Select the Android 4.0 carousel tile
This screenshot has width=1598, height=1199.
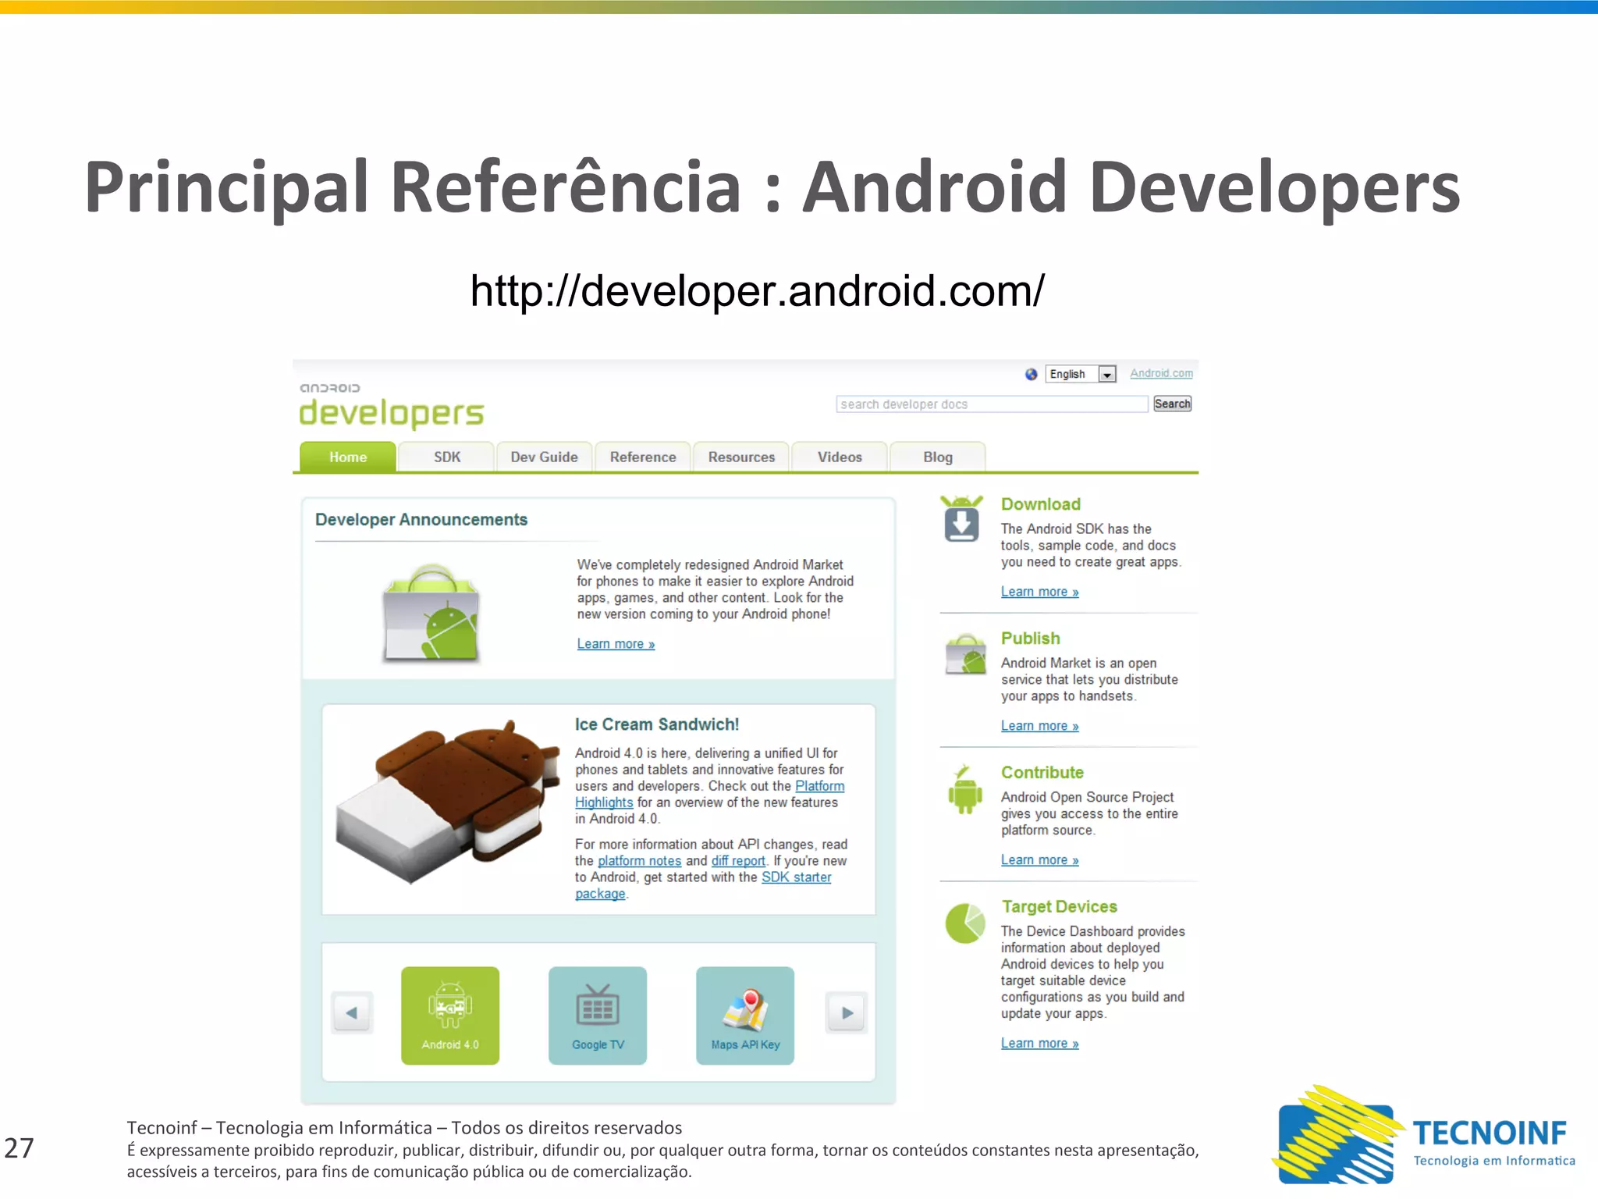(x=450, y=1016)
